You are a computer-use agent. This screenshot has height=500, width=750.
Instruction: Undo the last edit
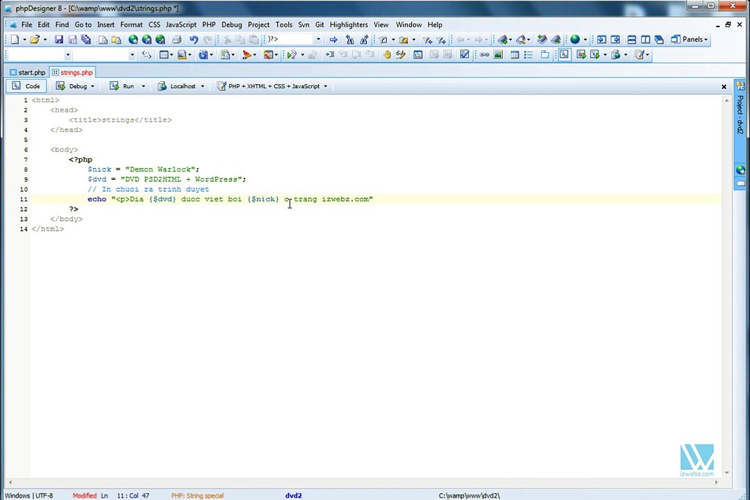[194, 40]
